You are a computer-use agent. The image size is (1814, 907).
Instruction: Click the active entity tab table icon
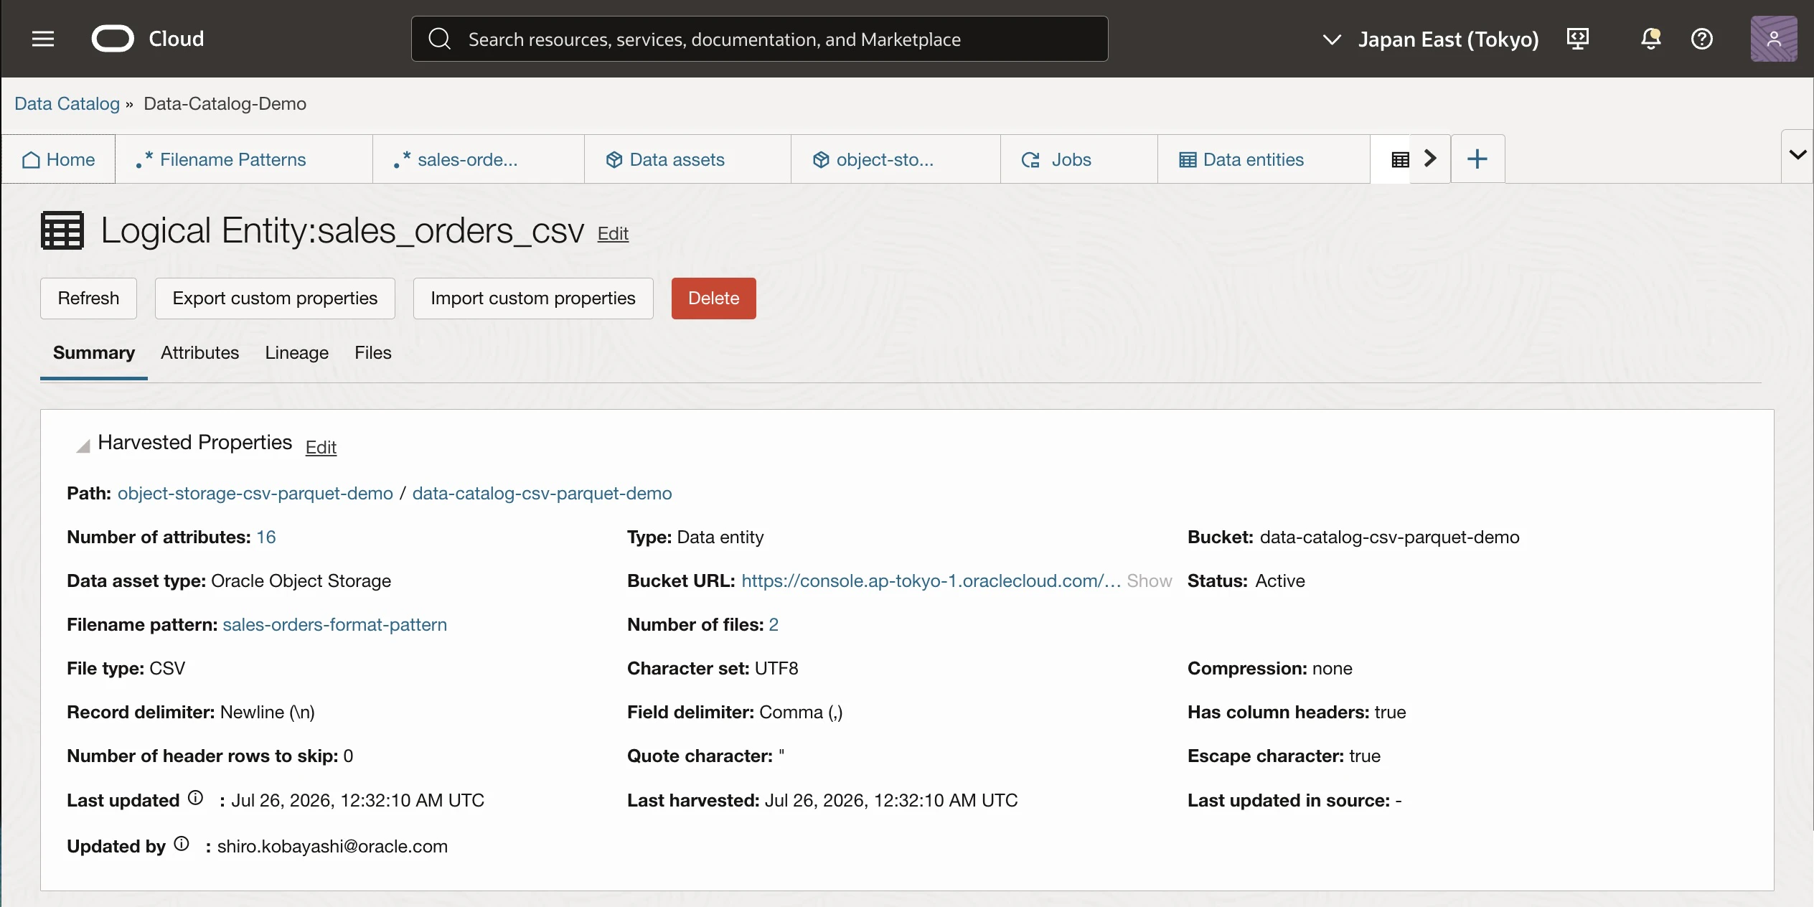[1400, 159]
